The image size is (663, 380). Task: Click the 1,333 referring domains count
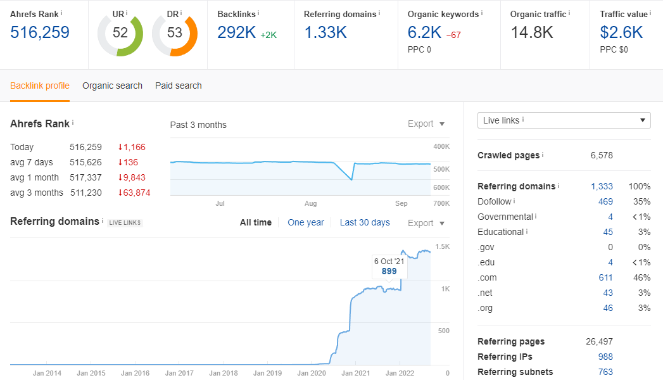[602, 186]
